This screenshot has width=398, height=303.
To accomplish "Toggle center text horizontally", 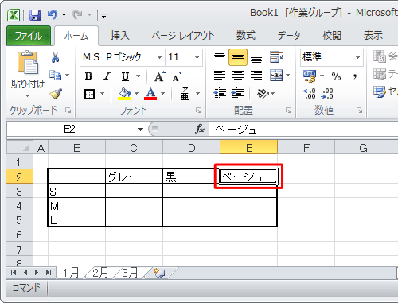I will (238, 76).
